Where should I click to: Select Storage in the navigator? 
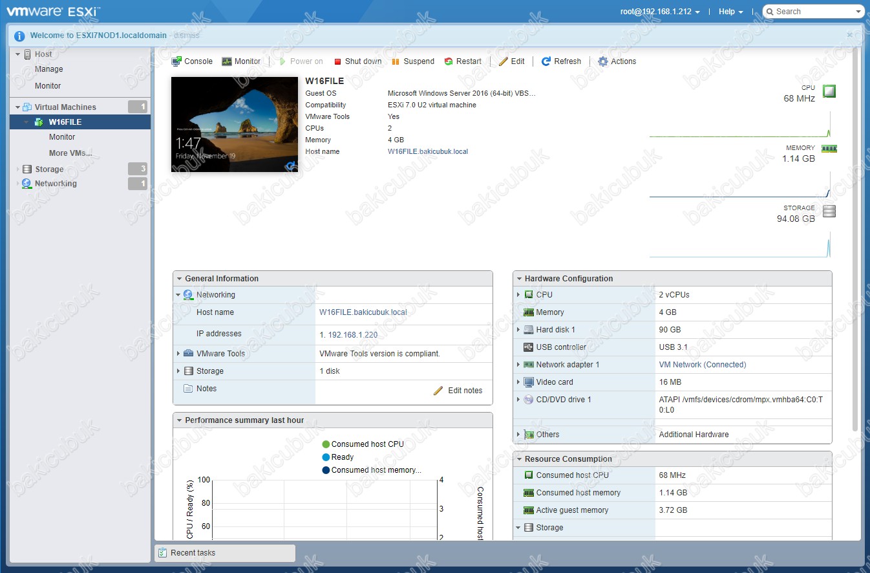pos(49,169)
